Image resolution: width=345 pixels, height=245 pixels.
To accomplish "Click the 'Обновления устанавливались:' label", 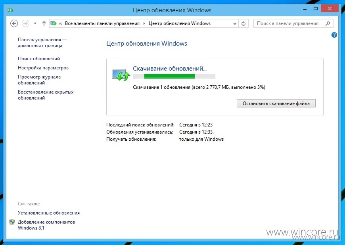I will click(x=140, y=132).
